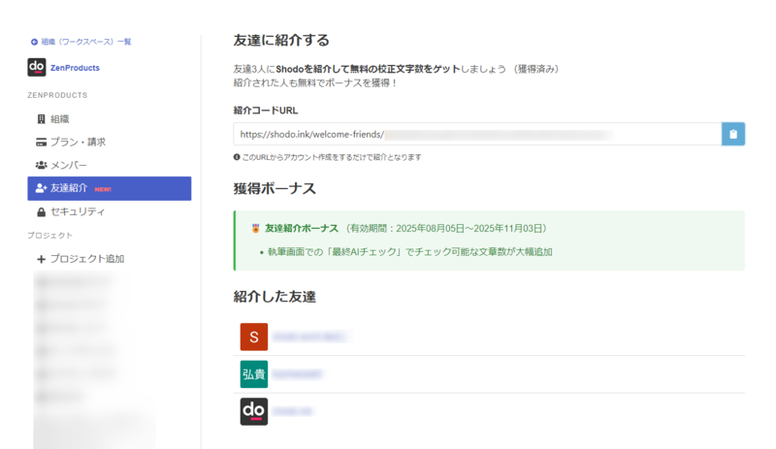Viewport: 776px width, 449px height.
Task: Click the people icon beside メンバー
Action: [41, 165]
